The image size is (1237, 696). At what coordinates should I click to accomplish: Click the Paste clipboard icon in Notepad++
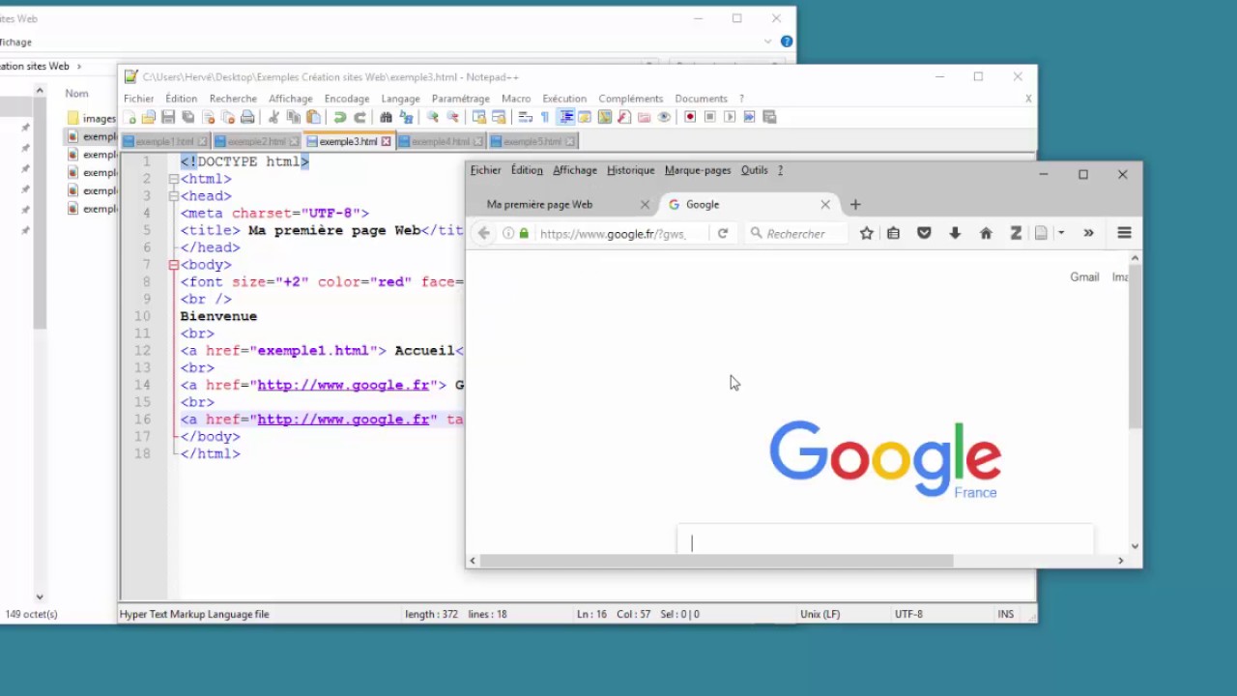(x=313, y=117)
